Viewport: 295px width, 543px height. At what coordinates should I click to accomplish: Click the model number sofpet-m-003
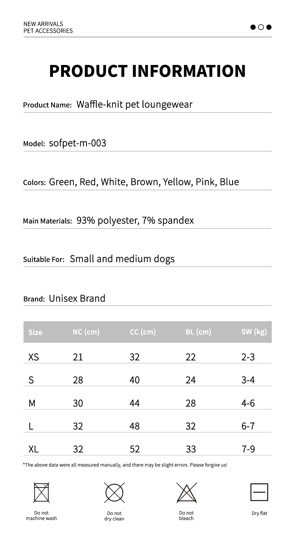(x=78, y=143)
